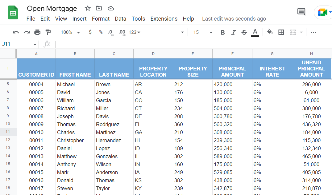The height and width of the screenshot is (195, 332).
Task: Open the cell borders tool
Action: pos(281,32)
